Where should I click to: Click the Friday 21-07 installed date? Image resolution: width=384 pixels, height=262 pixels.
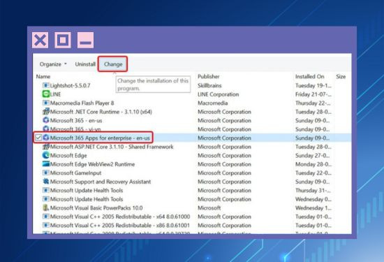pyautogui.click(x=313, y=94)
